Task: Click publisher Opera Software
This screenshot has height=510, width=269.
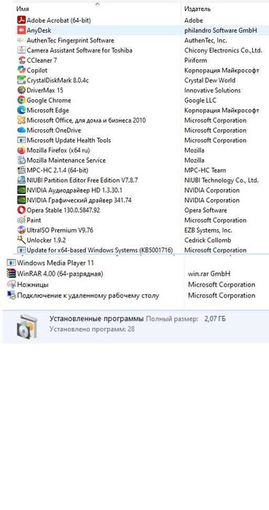Action: pos(206,210)
